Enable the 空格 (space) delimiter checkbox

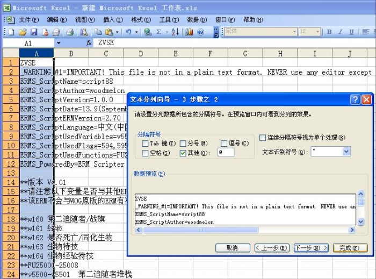coord(145,153)
